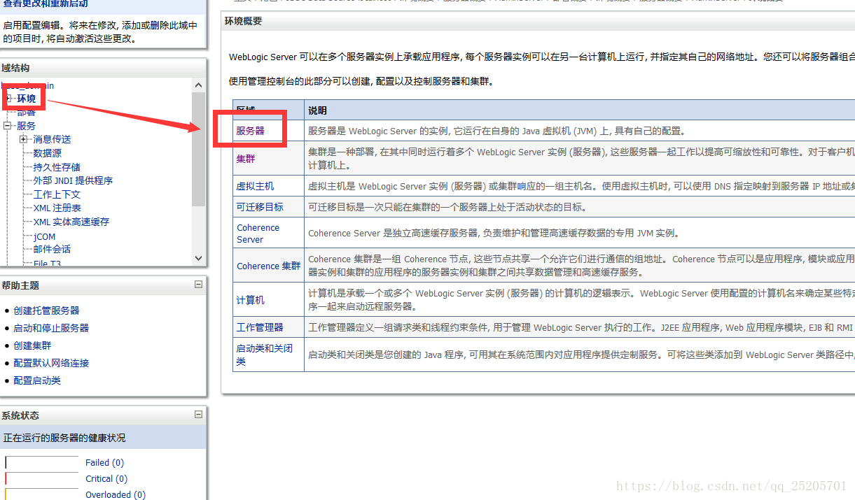Expand the 环境 tree node
855x500 pixels.
pyautogui.click(x=8, y=99)
